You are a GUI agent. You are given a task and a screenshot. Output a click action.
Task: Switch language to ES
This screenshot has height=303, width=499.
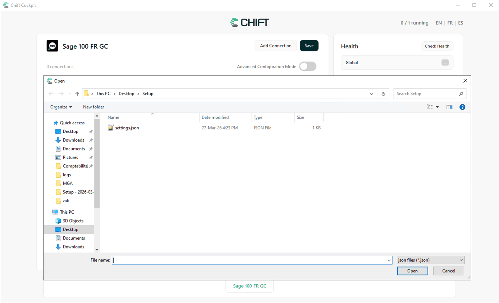(461, 23)
